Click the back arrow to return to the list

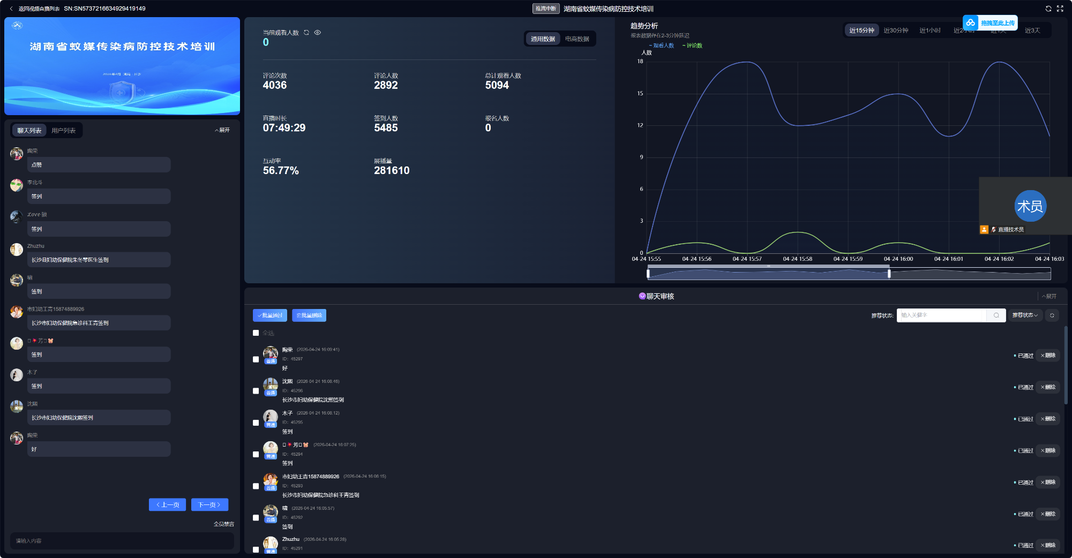pos(11,9)
